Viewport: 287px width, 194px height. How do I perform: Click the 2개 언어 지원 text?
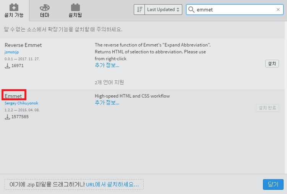109,82
